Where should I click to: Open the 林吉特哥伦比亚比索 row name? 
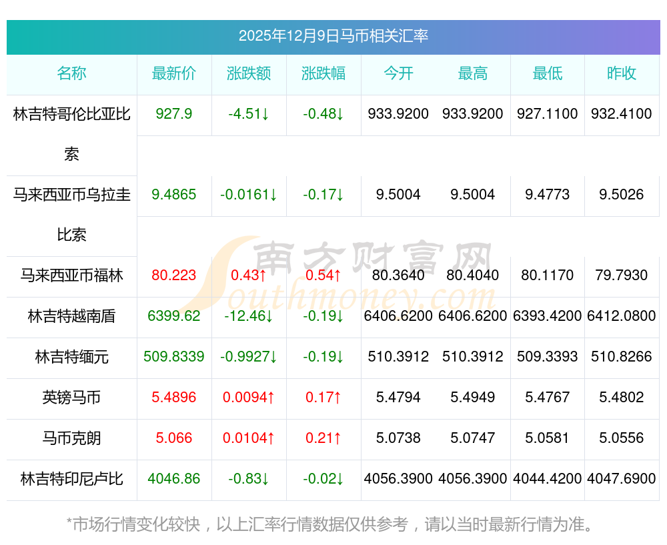(x=71, y=134)
